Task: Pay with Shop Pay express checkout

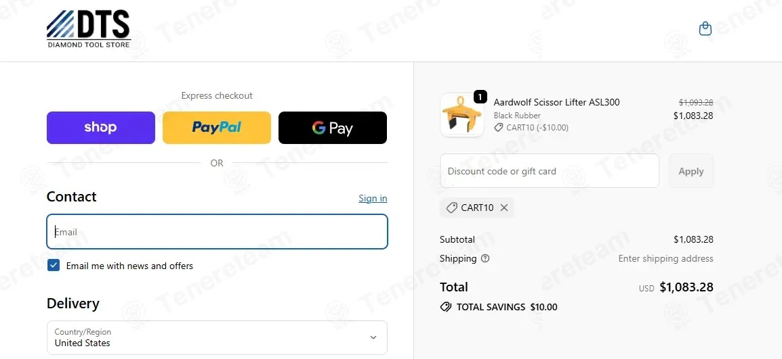Action: (101, 128)
